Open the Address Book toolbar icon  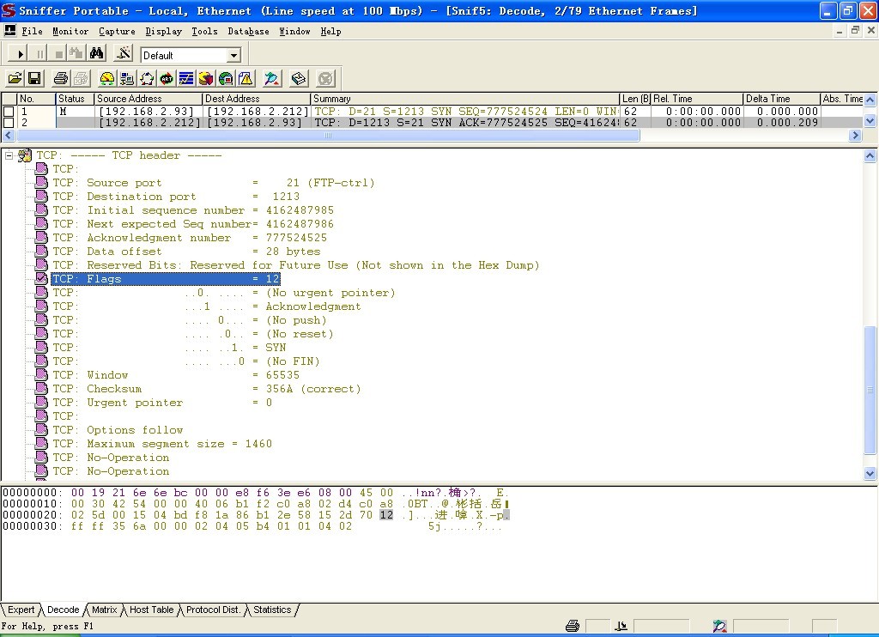coord(299,78)
